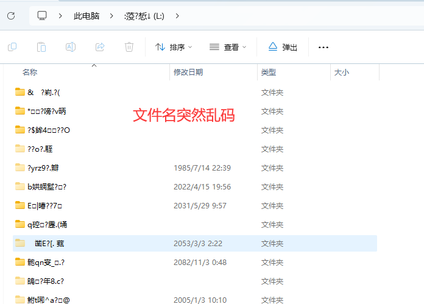Sort by the 名称 column header
This screenshot has width=424, height=304.
(x=30, y=72)
